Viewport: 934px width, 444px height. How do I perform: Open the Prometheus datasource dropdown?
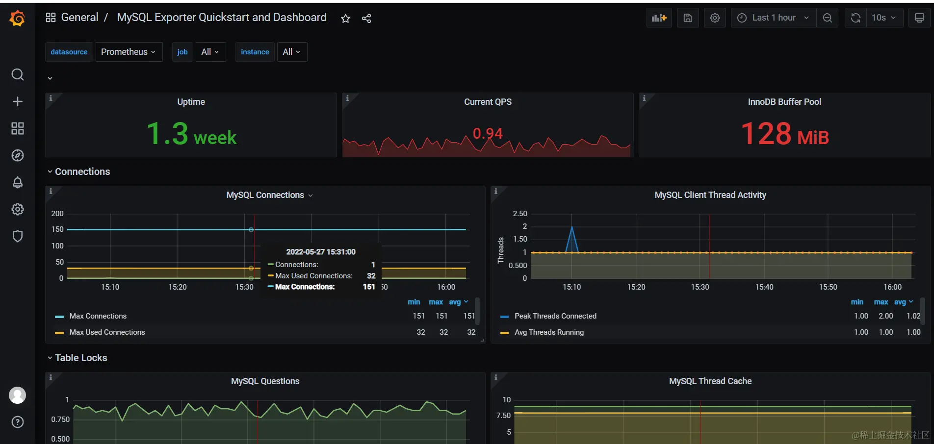coord(129,52)
